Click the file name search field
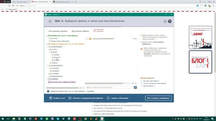 click(x=110, y=87)
